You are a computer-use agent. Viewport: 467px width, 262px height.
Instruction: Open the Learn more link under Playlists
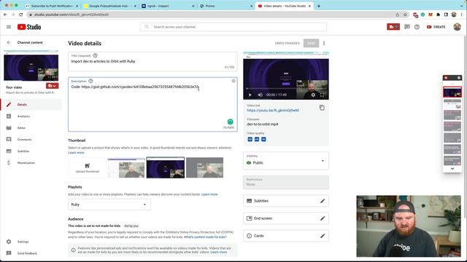[x=209, y=194]
